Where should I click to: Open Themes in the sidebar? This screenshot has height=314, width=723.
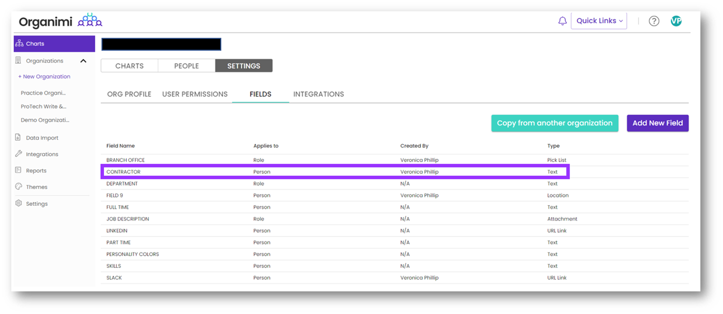coord(36,187)
